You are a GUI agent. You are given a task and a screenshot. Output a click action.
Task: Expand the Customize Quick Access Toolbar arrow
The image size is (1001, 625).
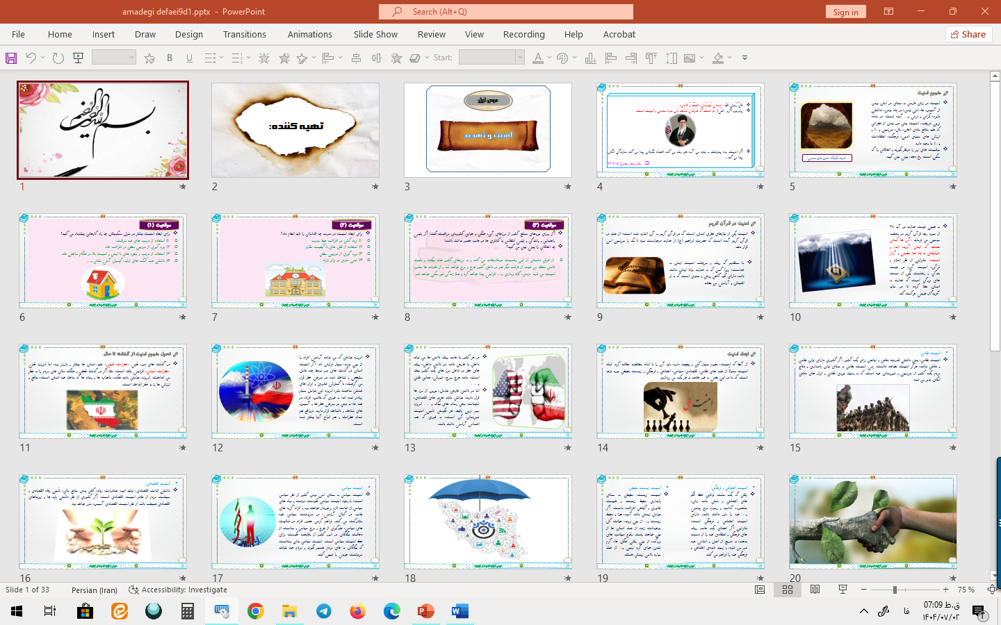click(x=744, y=58)
